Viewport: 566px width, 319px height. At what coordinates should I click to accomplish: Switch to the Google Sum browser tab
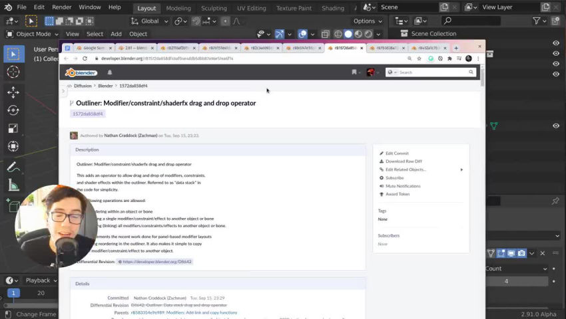[x=93, y=48]
